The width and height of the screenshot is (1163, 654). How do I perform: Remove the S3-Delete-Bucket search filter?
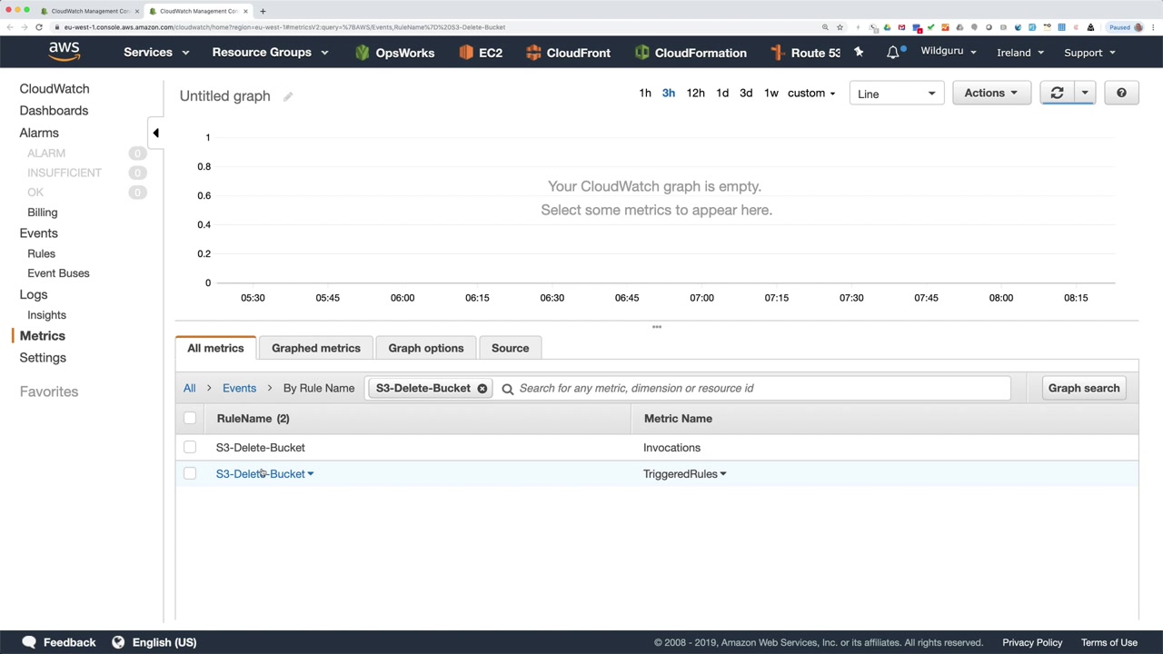pyautogui.click(x=482, y=389)
